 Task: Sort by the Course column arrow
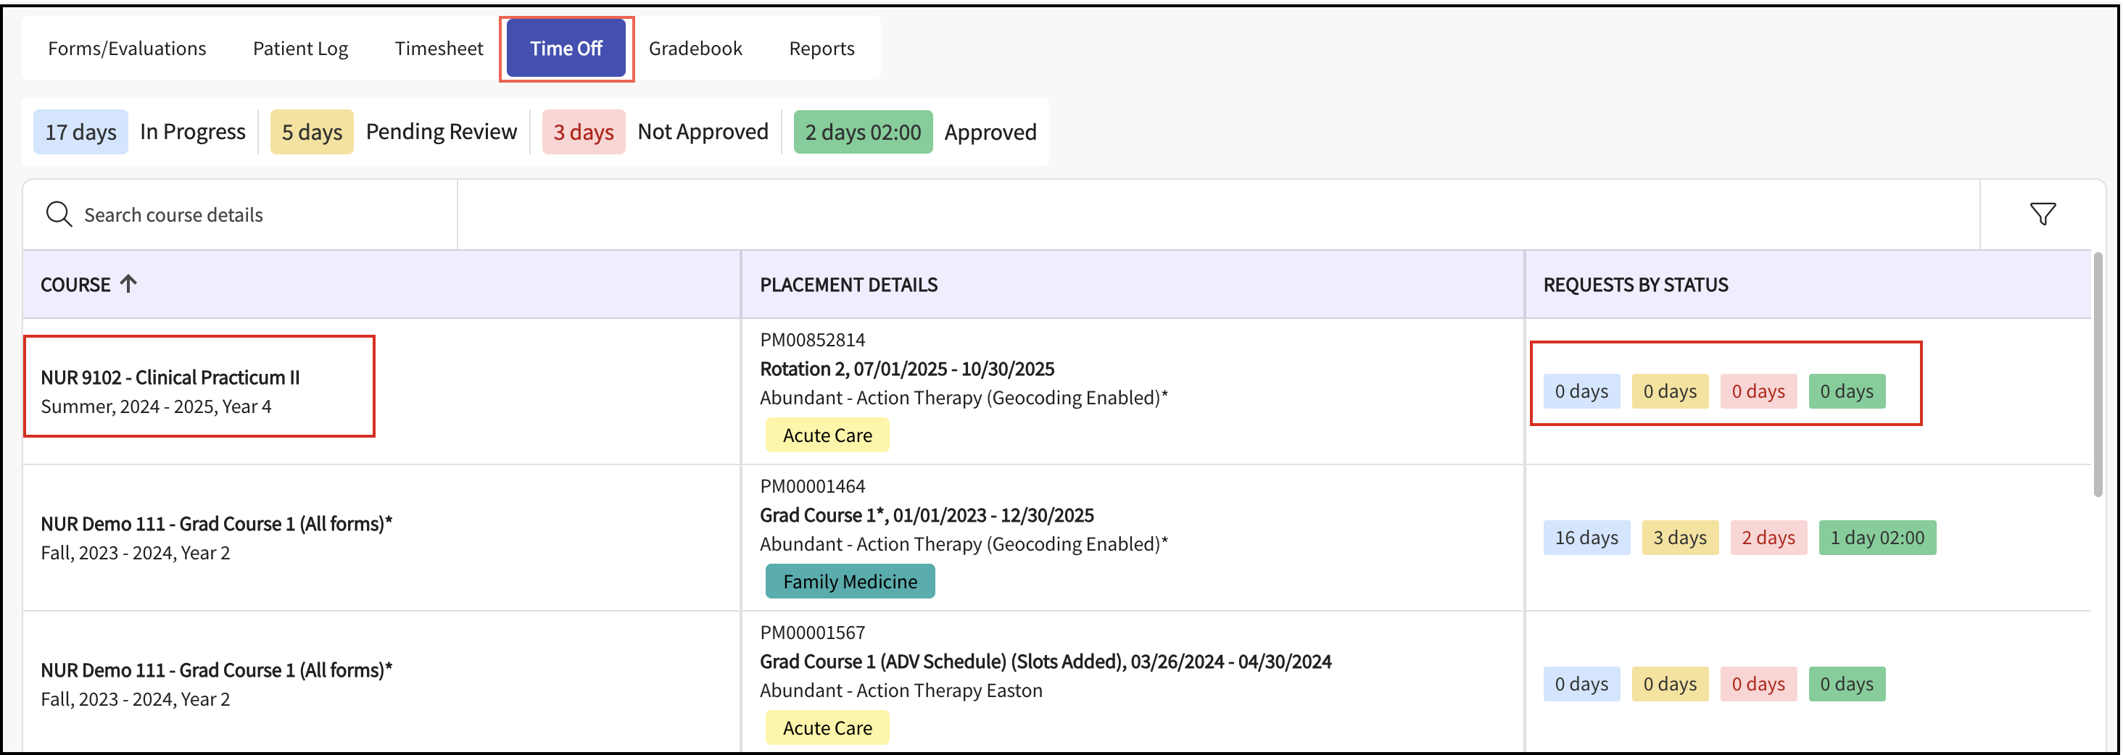[128, 284]
